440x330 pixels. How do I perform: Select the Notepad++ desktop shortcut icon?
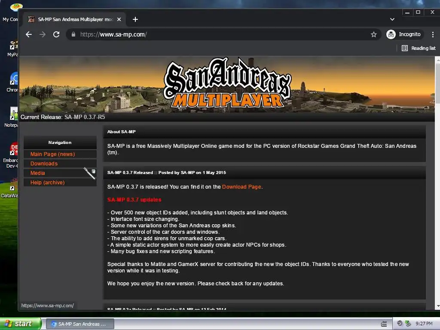pyautogui.click(x=11, y=117)
